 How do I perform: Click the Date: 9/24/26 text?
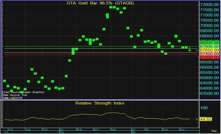pyautogui.click(x=12, y=98)
